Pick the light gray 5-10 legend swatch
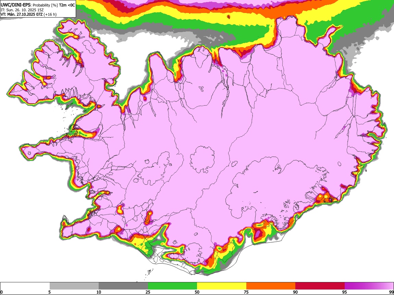The height and width of the screenshot is (295, 394). 74,286
